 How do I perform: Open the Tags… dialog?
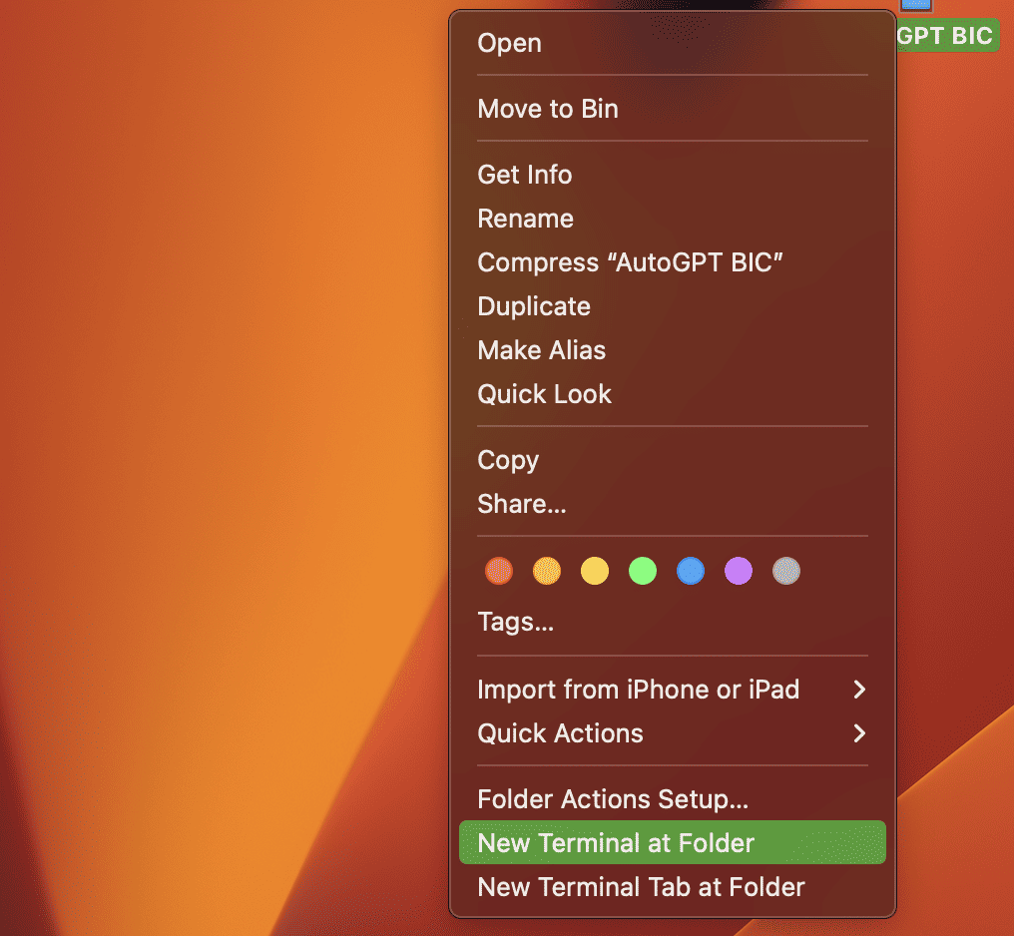coord(672,622)
